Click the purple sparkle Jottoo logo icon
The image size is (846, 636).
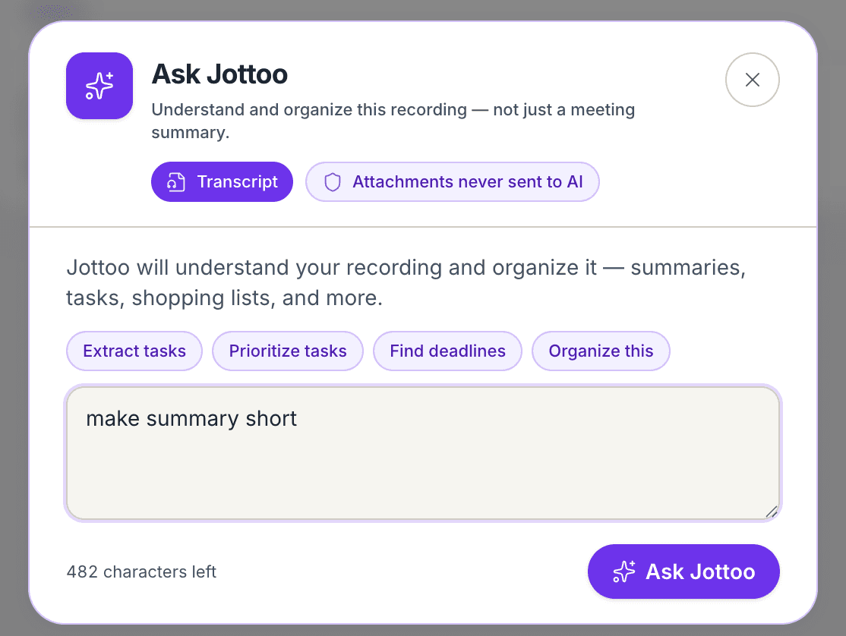(99, 86)
